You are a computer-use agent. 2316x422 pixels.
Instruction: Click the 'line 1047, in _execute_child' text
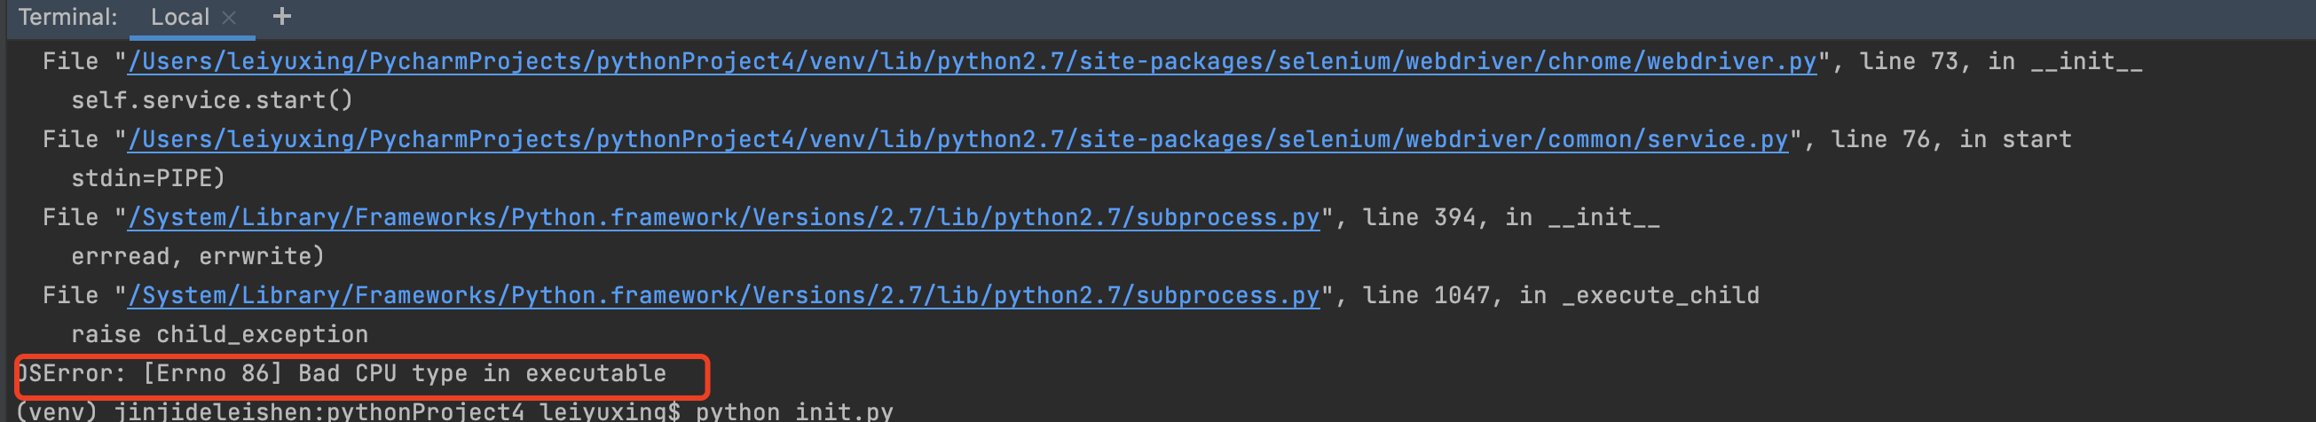tap(1560, 296)
